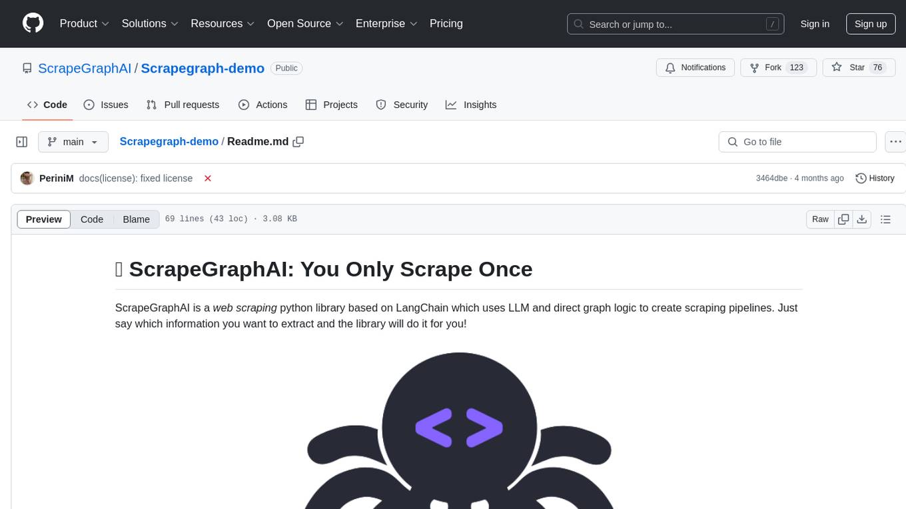Open the main branch selector
This screenshot has width=906, height=509.
tap(73, 142)
